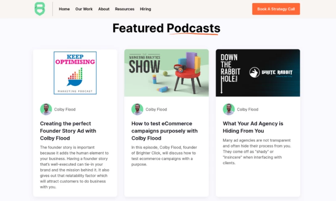Open the Marketing Analytics Show thumbnail
The width and height of the screenshot is (336, 201).
(166, 73)
